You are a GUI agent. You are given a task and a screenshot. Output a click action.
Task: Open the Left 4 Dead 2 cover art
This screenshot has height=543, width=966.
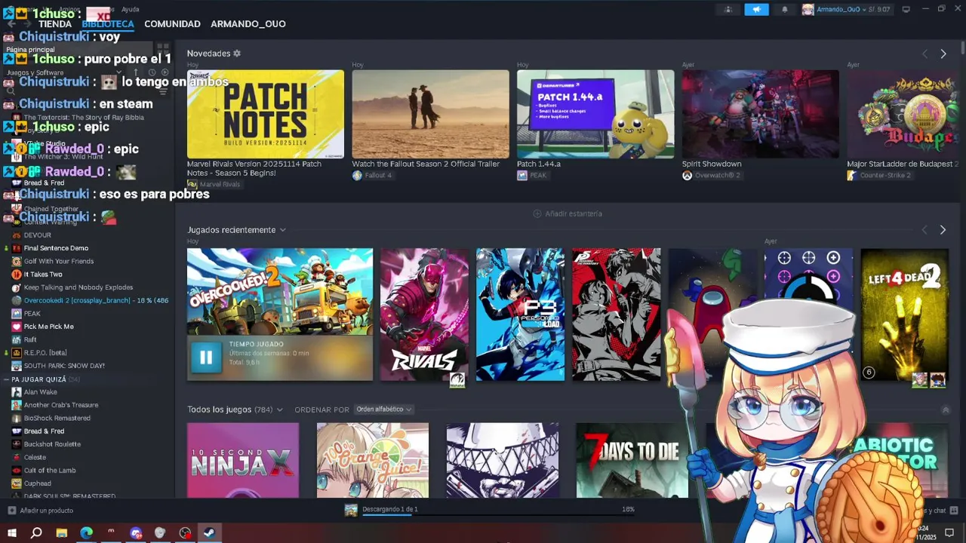click(905, 314)
